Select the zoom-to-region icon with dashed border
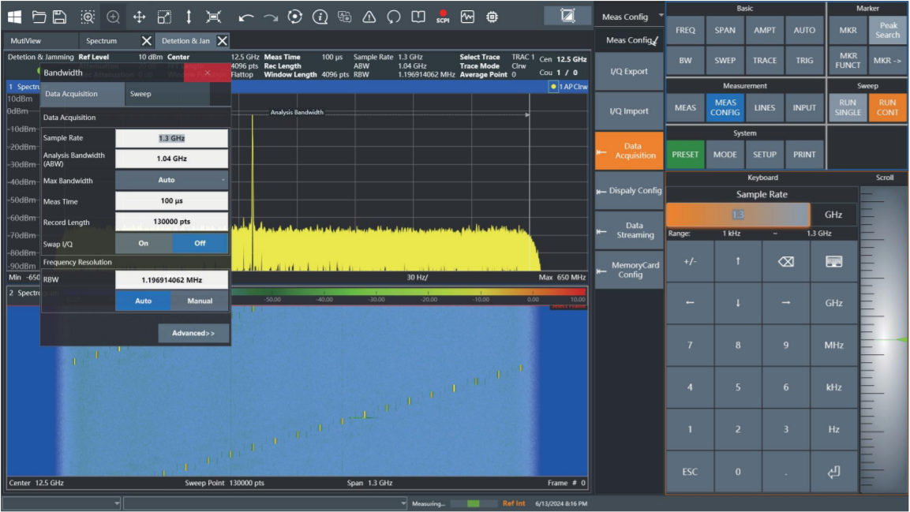 (x=88, y=17)
